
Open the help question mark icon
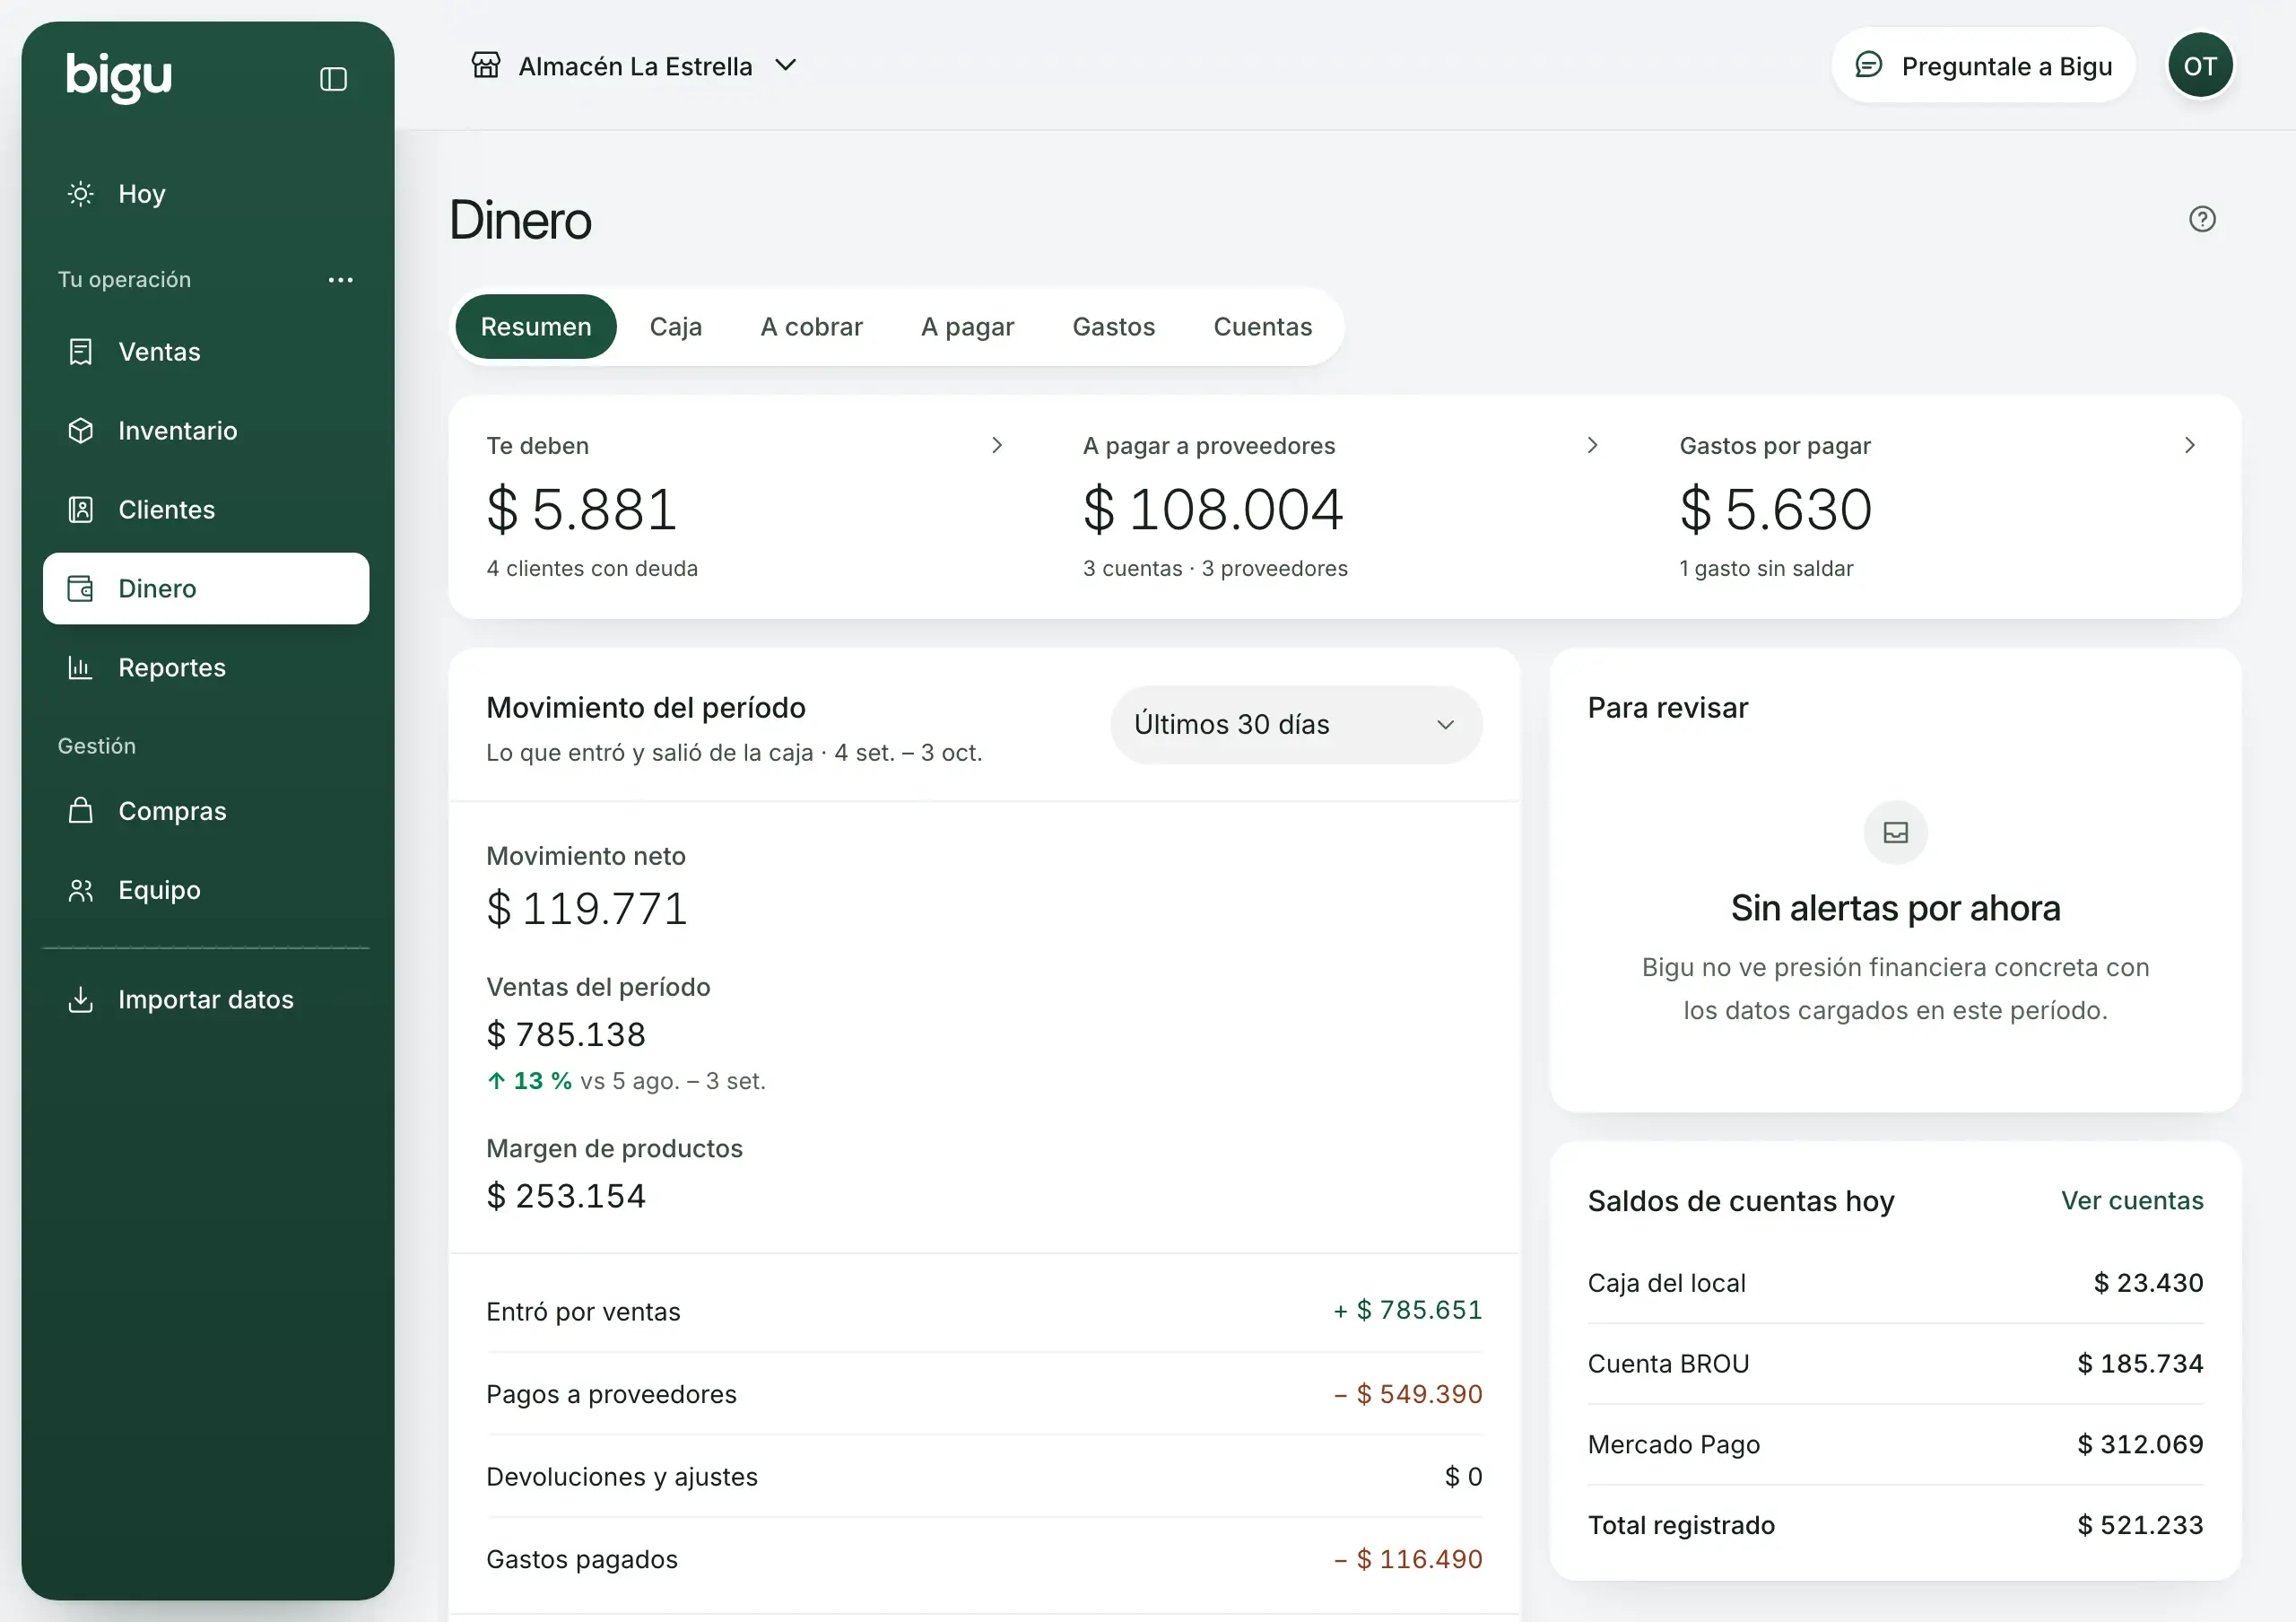click(x=2202, y=219)
